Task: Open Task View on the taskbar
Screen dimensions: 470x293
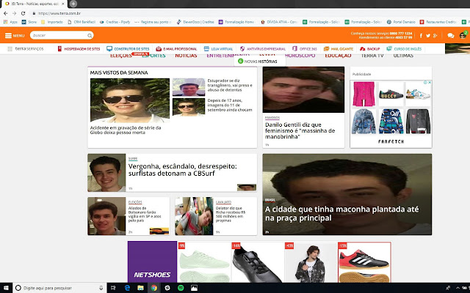Action: (113, 288)
